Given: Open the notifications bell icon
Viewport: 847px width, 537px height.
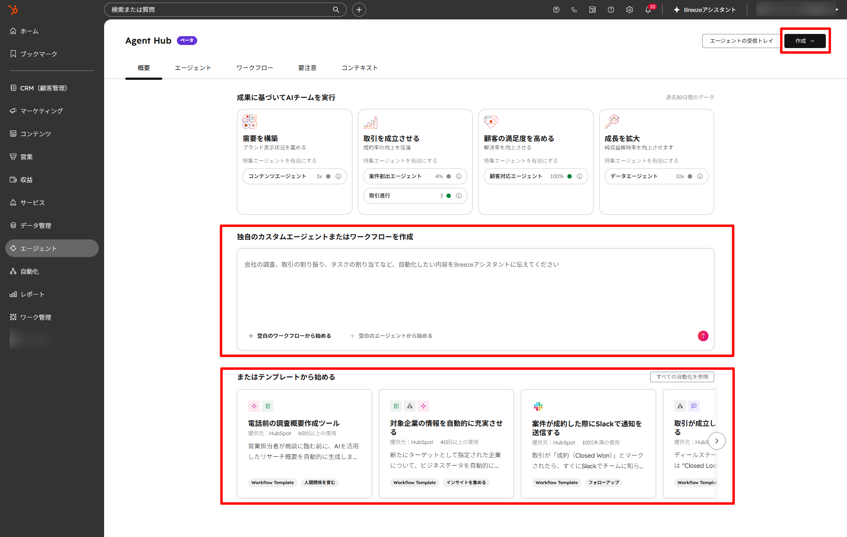Looking at the screenshot, I should pos(648,10).
